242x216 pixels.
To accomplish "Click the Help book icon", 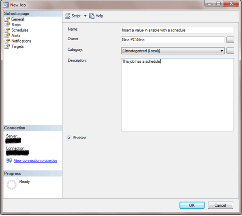I will click(91, 16).
